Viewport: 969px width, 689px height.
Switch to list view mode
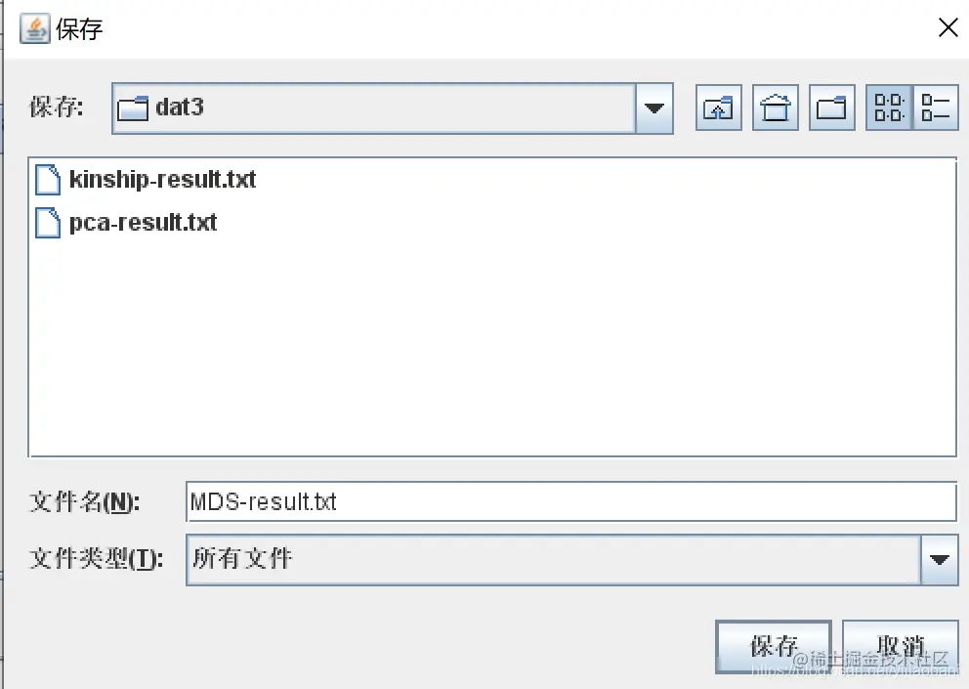(889, 108)
